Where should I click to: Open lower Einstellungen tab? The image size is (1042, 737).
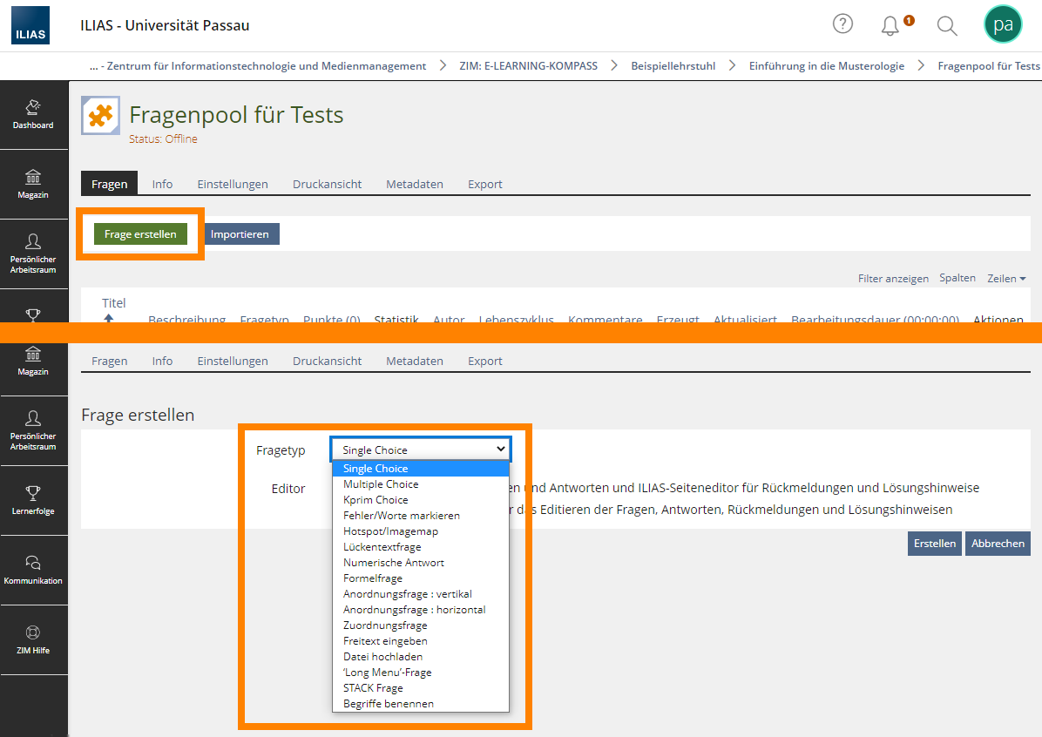[233, 361]
